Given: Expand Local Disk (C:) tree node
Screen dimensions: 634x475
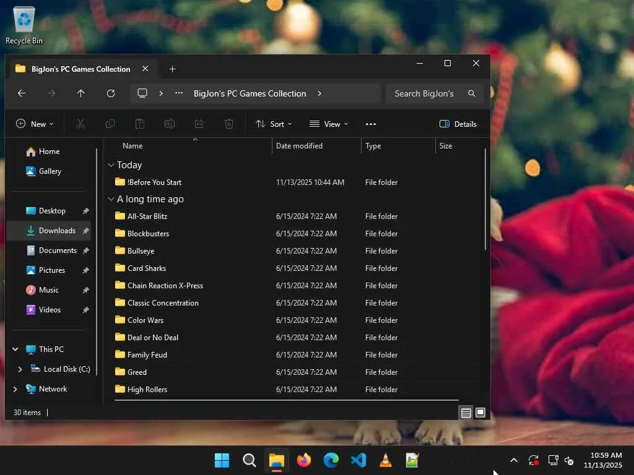Looking at the screenshot, I should click(x=20, y=369).
